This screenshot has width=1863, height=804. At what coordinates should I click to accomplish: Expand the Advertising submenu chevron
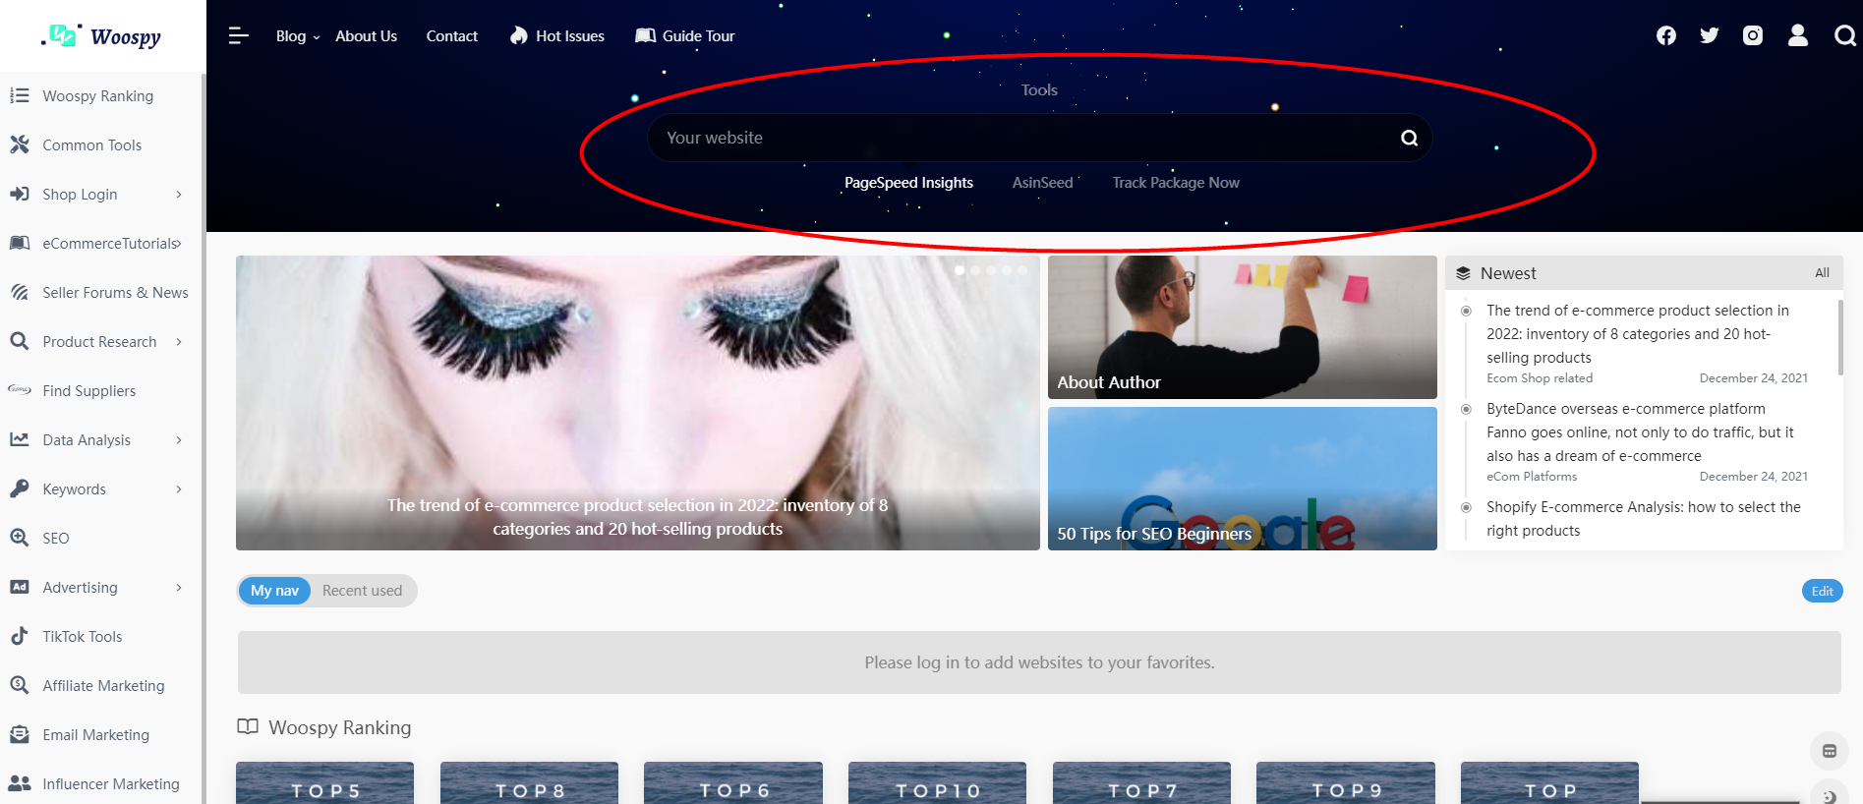click(178, 588)
